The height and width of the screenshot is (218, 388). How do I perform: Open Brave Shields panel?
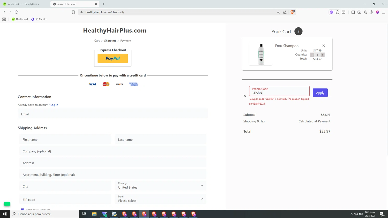pos(293,12)
